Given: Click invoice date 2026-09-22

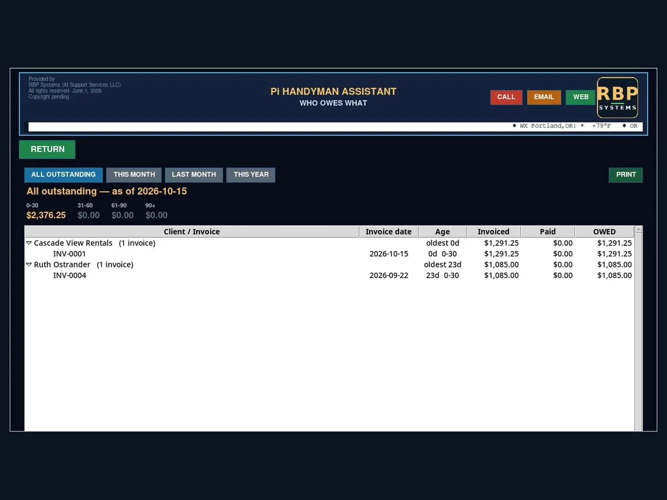Looking at the screenshot, I should tap(389, 275).
